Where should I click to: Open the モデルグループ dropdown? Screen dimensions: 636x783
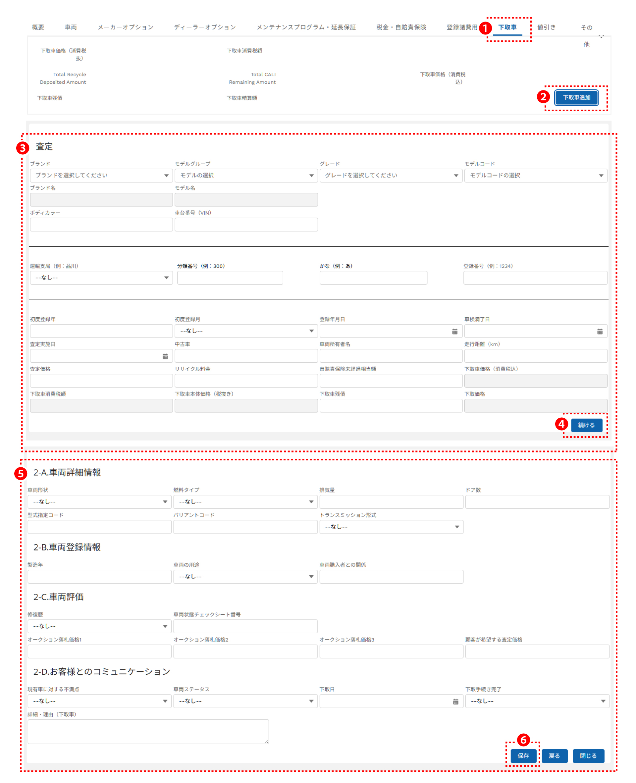246,176
